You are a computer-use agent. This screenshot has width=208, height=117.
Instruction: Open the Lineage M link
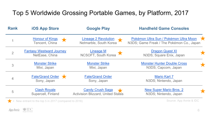(x=98, y=51)
